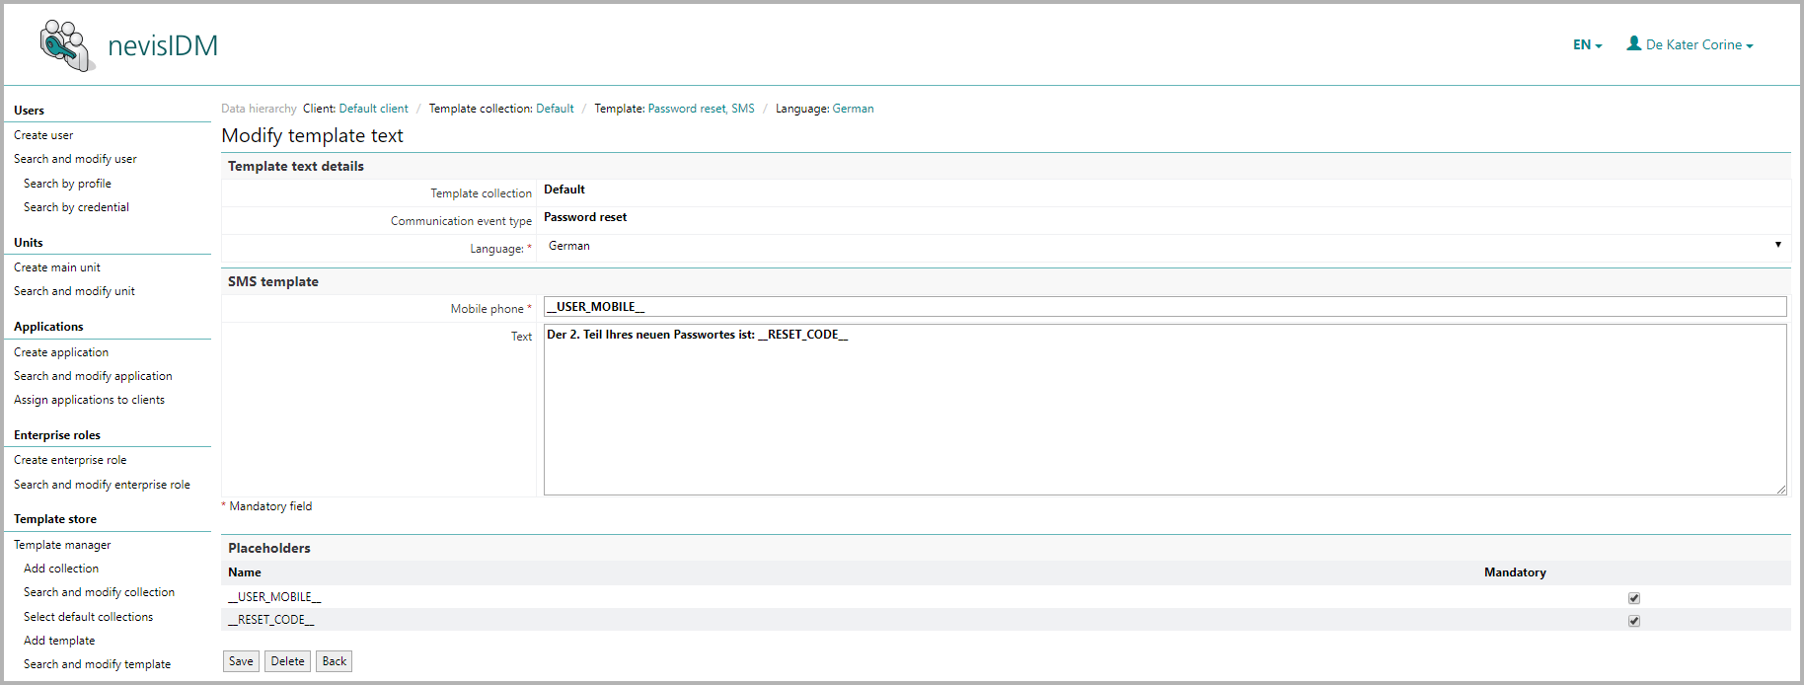Follow the Default client breadcrumb link
Image resolution: width=1804 pixels, height=685 pixels.
tap(373, 109)
